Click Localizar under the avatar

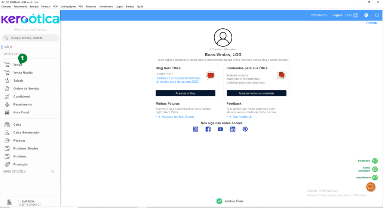230,49
